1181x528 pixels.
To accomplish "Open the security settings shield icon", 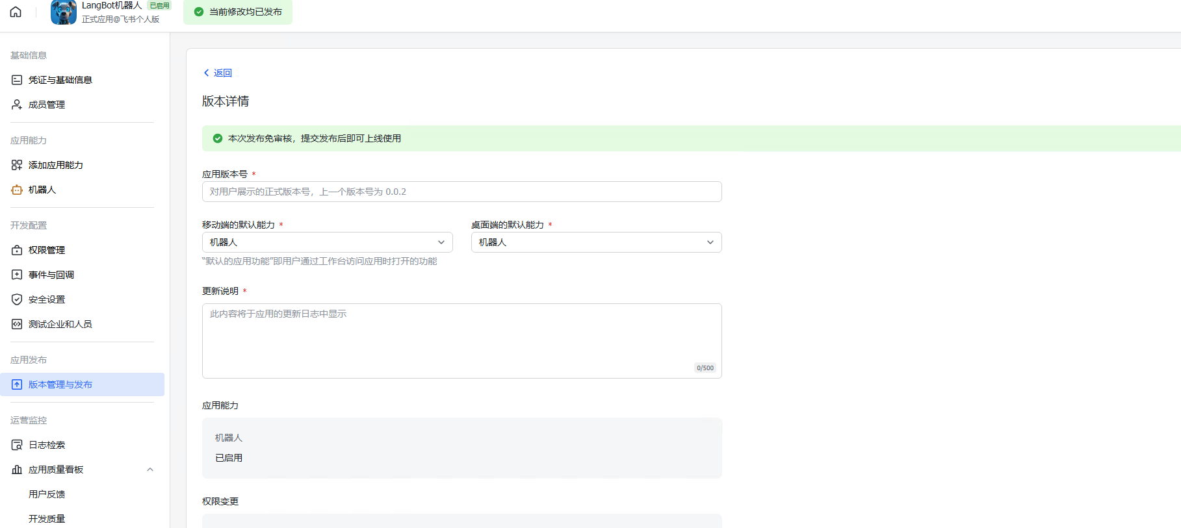I will 17,299.
